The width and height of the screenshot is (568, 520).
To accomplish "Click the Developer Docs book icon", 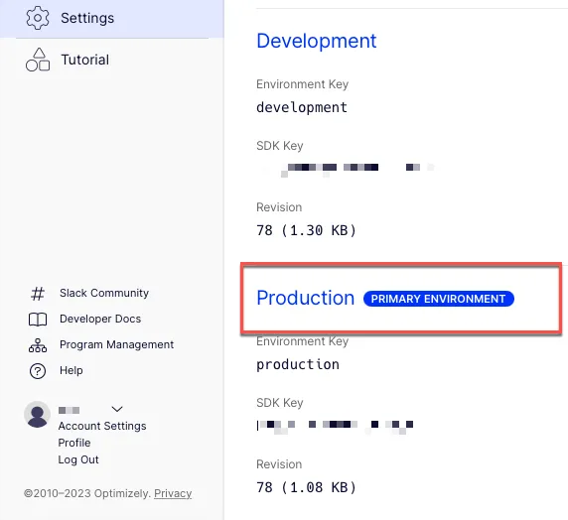I will click(x=38, y=320).
